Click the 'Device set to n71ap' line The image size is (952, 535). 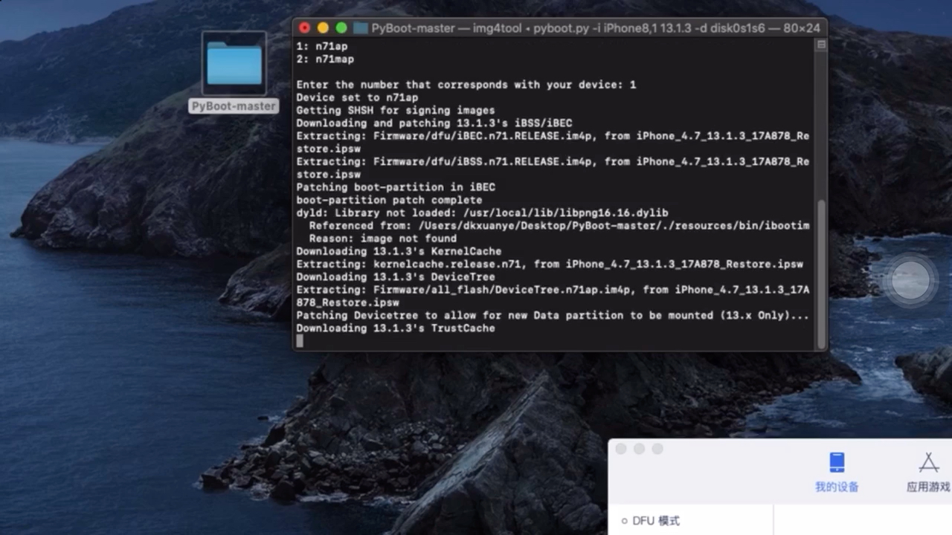[357, 98]
